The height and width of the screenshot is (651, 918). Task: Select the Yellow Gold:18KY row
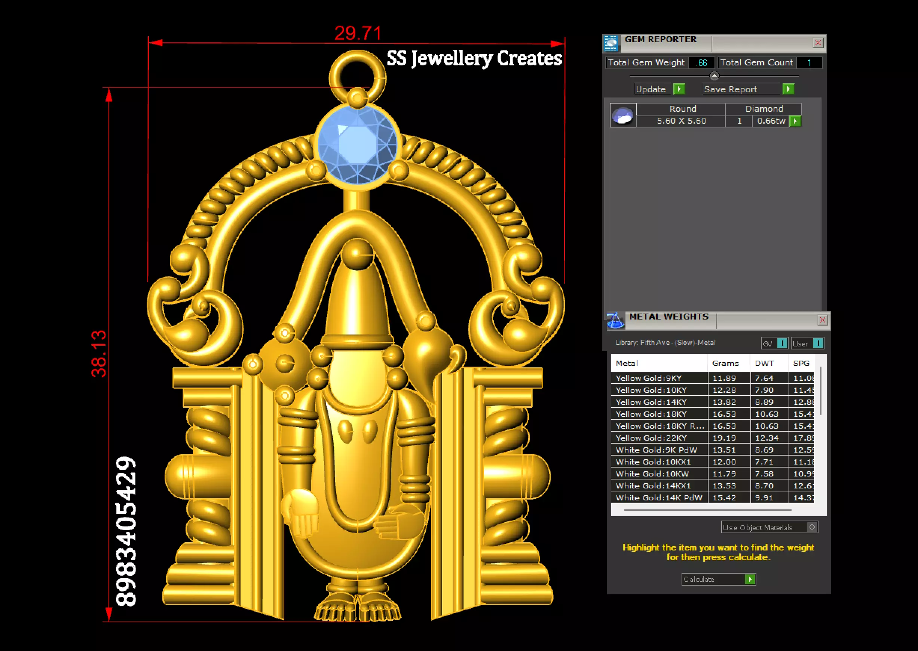(713, 414)
